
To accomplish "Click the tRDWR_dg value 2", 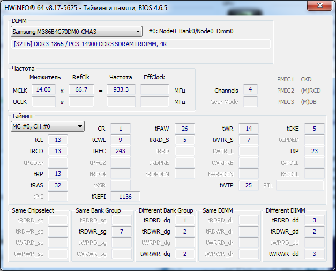I will point(185,231).
